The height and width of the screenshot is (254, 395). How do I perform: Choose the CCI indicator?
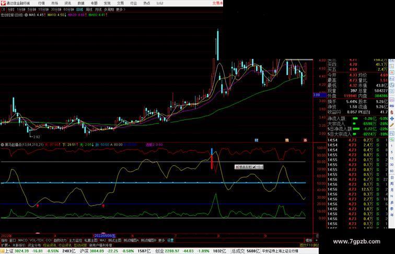(x=49, y=240)
